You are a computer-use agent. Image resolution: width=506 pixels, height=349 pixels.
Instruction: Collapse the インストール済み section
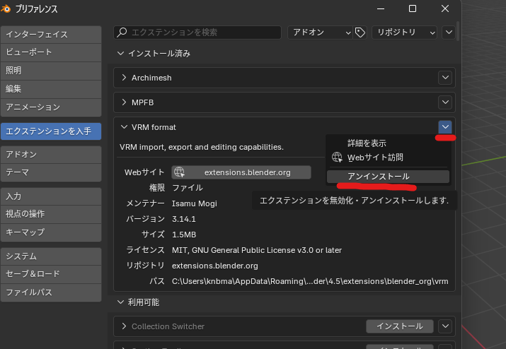click(x=121, y=54)
